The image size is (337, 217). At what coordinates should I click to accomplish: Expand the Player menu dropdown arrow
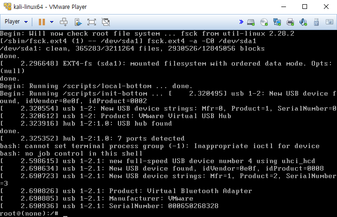click(x=26, y=22)
